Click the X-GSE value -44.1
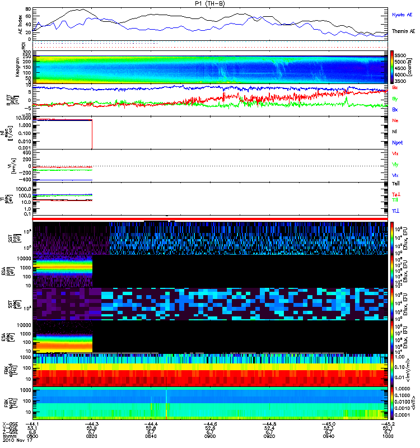Screen dimensions: 420x448 [32, 424]
